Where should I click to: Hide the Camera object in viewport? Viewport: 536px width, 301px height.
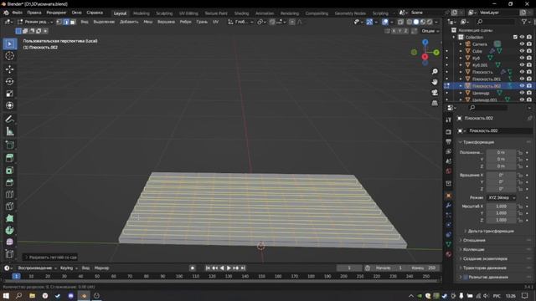pyautogui.click(x=522, y=43)
